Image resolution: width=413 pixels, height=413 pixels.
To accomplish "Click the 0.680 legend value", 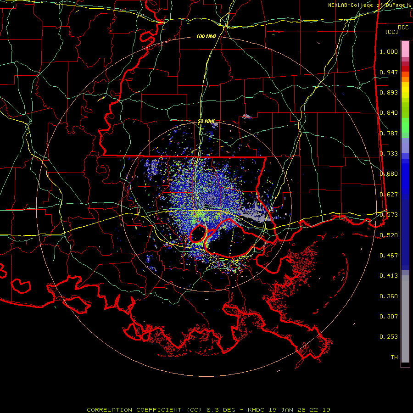I will pos(389,174).
